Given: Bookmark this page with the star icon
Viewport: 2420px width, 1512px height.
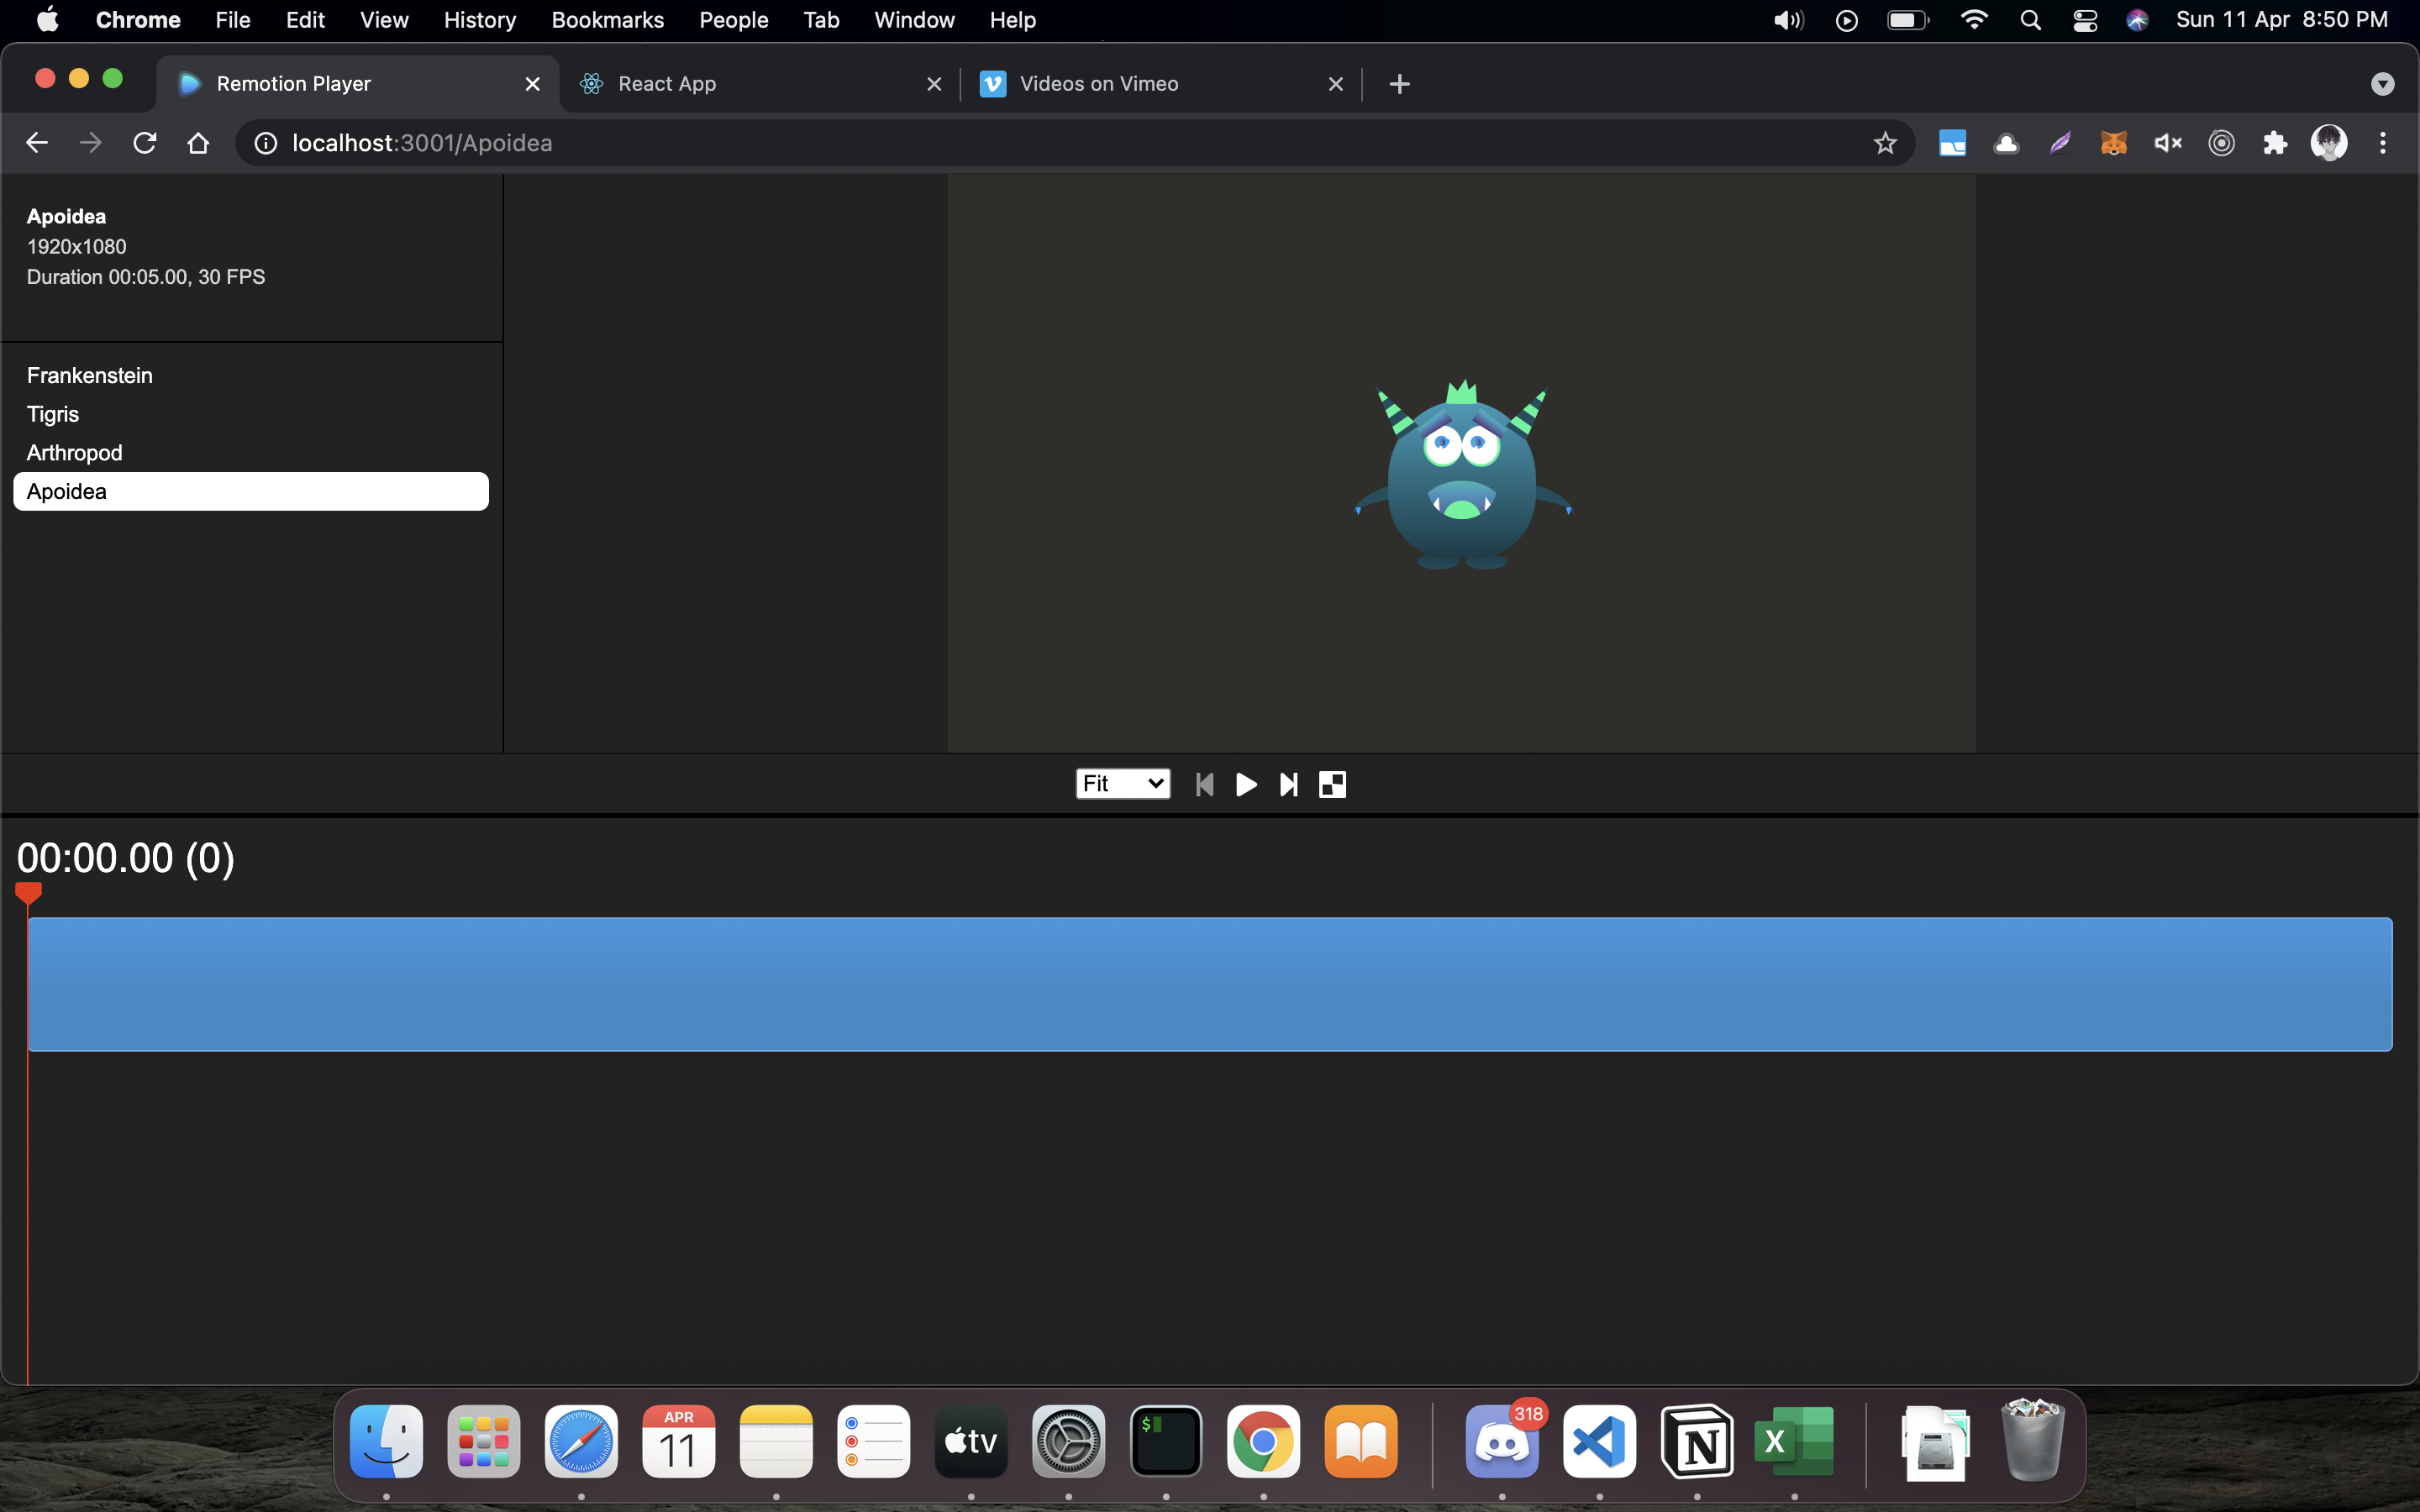Looking at the screenshot, I should [x=1885, y=143].
